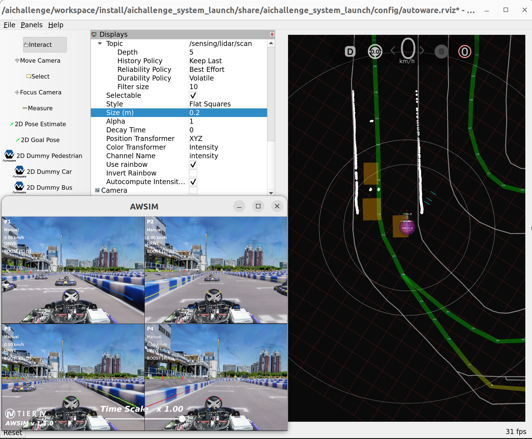Select the Interact tool
Viewport: 532px width, 439px height.
[x=45, y=45]
